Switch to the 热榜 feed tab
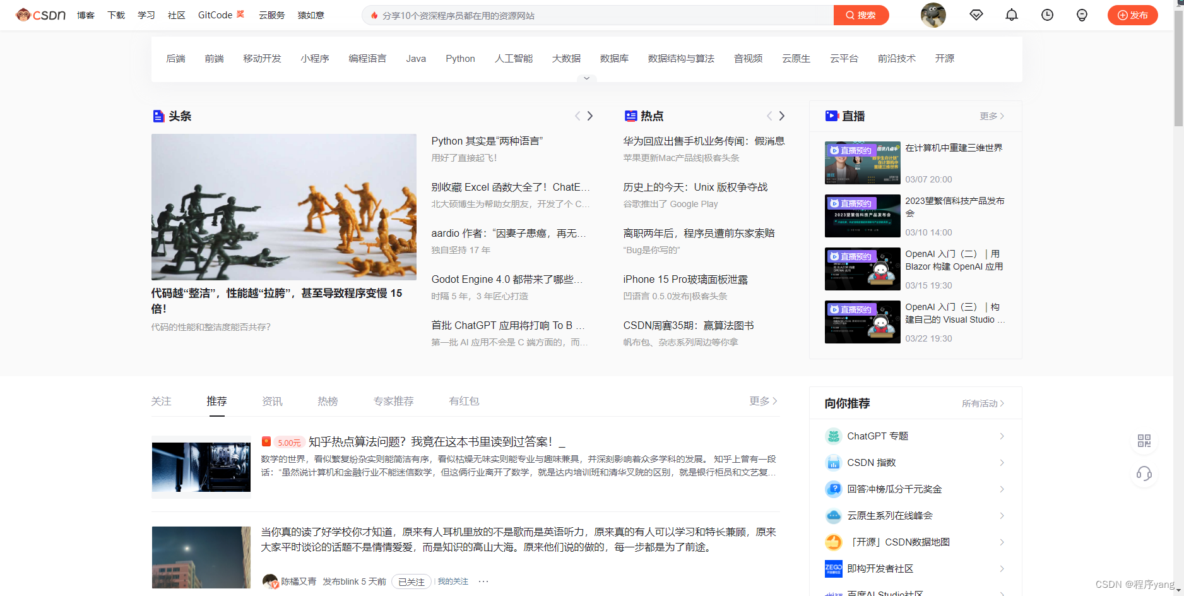The height and width of the screenshot is (596, 1184). 328,401
